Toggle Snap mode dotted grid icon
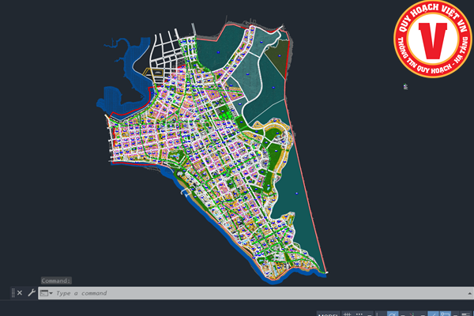The height and width of the screenshot is (316, 474). tap(359, 314)
